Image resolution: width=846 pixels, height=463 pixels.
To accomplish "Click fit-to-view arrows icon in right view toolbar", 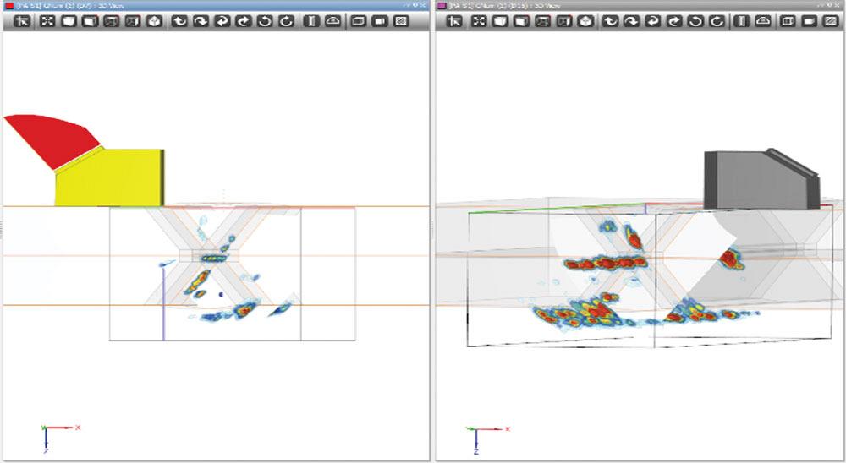I will (479, 21).
